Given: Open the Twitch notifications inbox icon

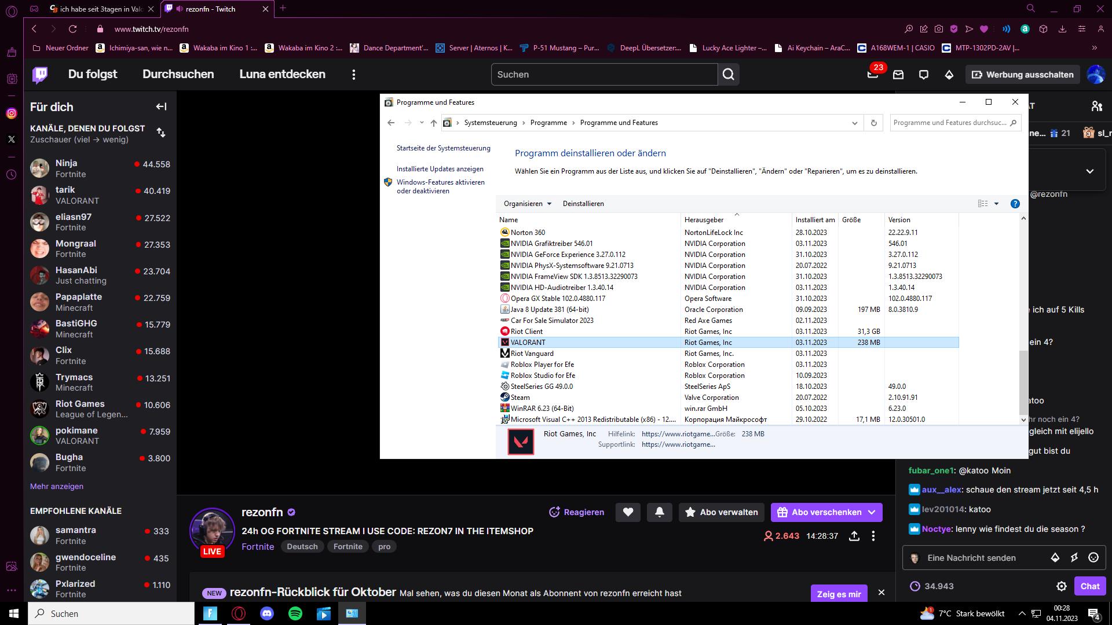Looking at the screenshot, I should pyautogui.click(x=898, y=75).
